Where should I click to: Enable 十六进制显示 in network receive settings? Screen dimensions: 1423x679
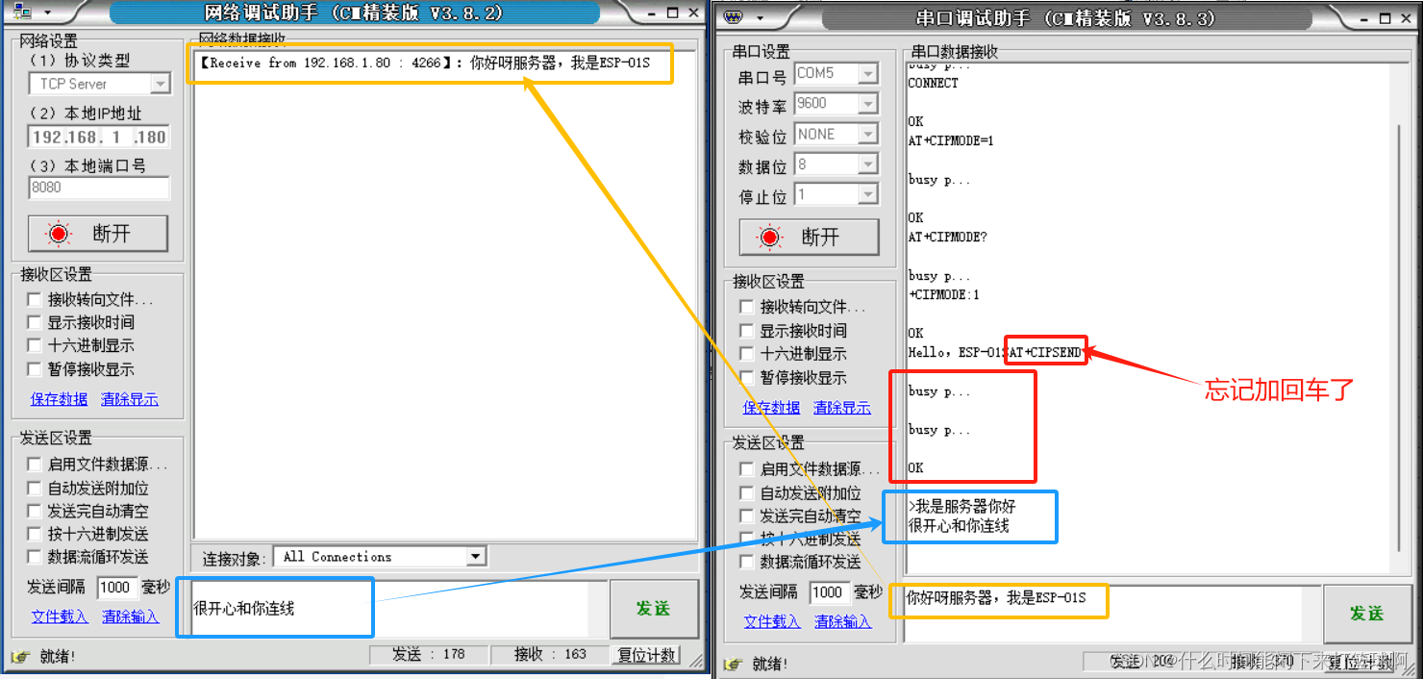click(x=35, y=345)
